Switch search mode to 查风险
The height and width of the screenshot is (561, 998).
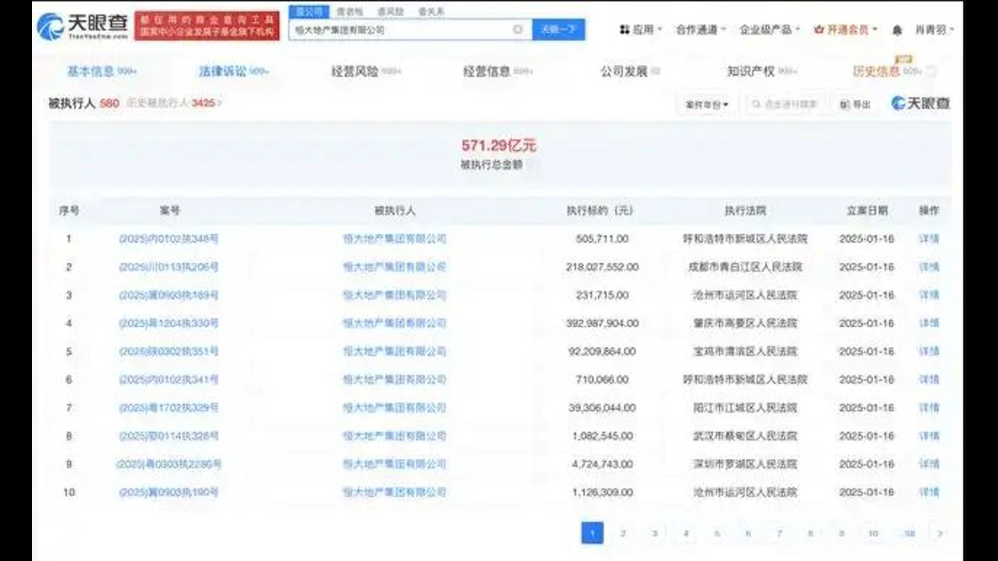390,11
